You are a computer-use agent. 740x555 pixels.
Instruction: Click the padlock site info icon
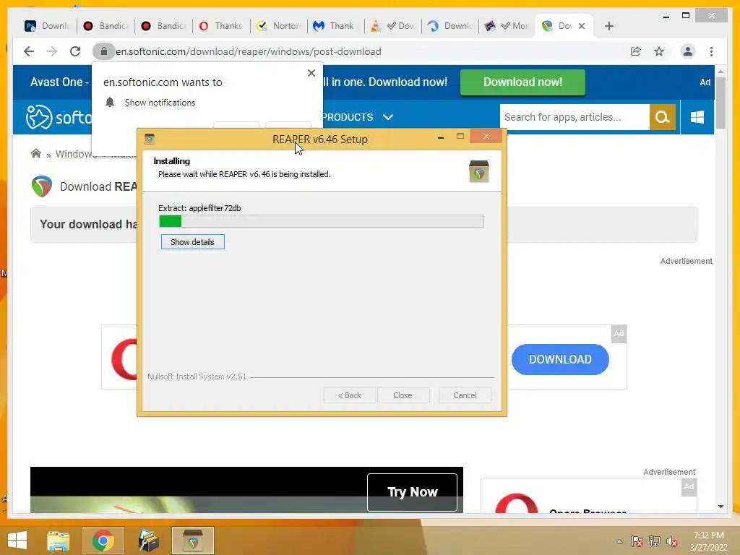click(x=104, y=51)
